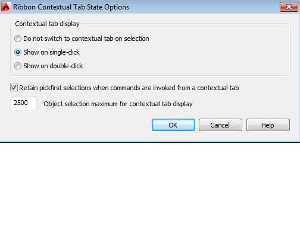Select the 'Do not switch to contextual tab' radio button
Viewport: 300px width, 242px height.
[18, 39]
